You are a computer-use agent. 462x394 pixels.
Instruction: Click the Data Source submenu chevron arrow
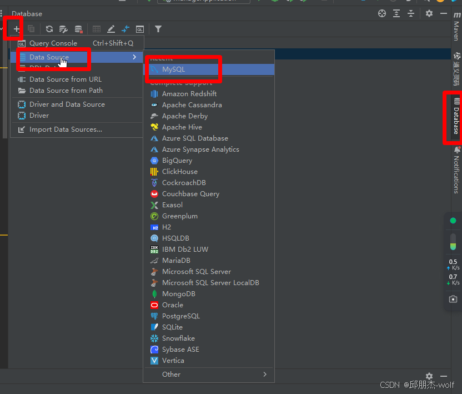click(x=134, y=57)
